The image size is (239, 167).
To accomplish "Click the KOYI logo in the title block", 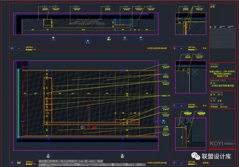I will pos(216,144).
